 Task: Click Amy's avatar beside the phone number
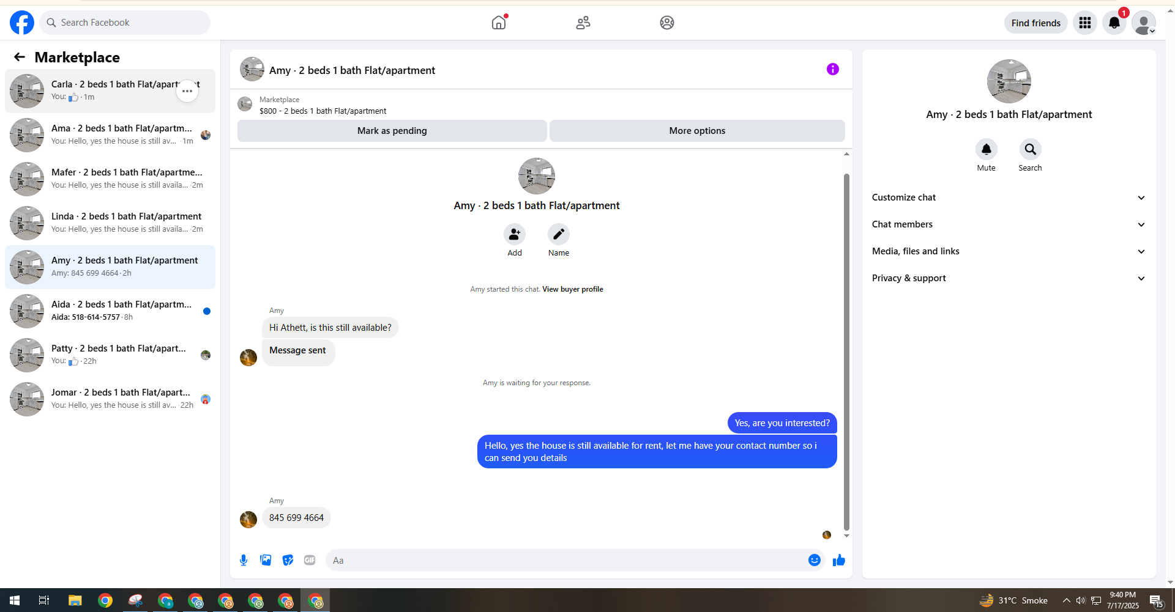(248, 520)
